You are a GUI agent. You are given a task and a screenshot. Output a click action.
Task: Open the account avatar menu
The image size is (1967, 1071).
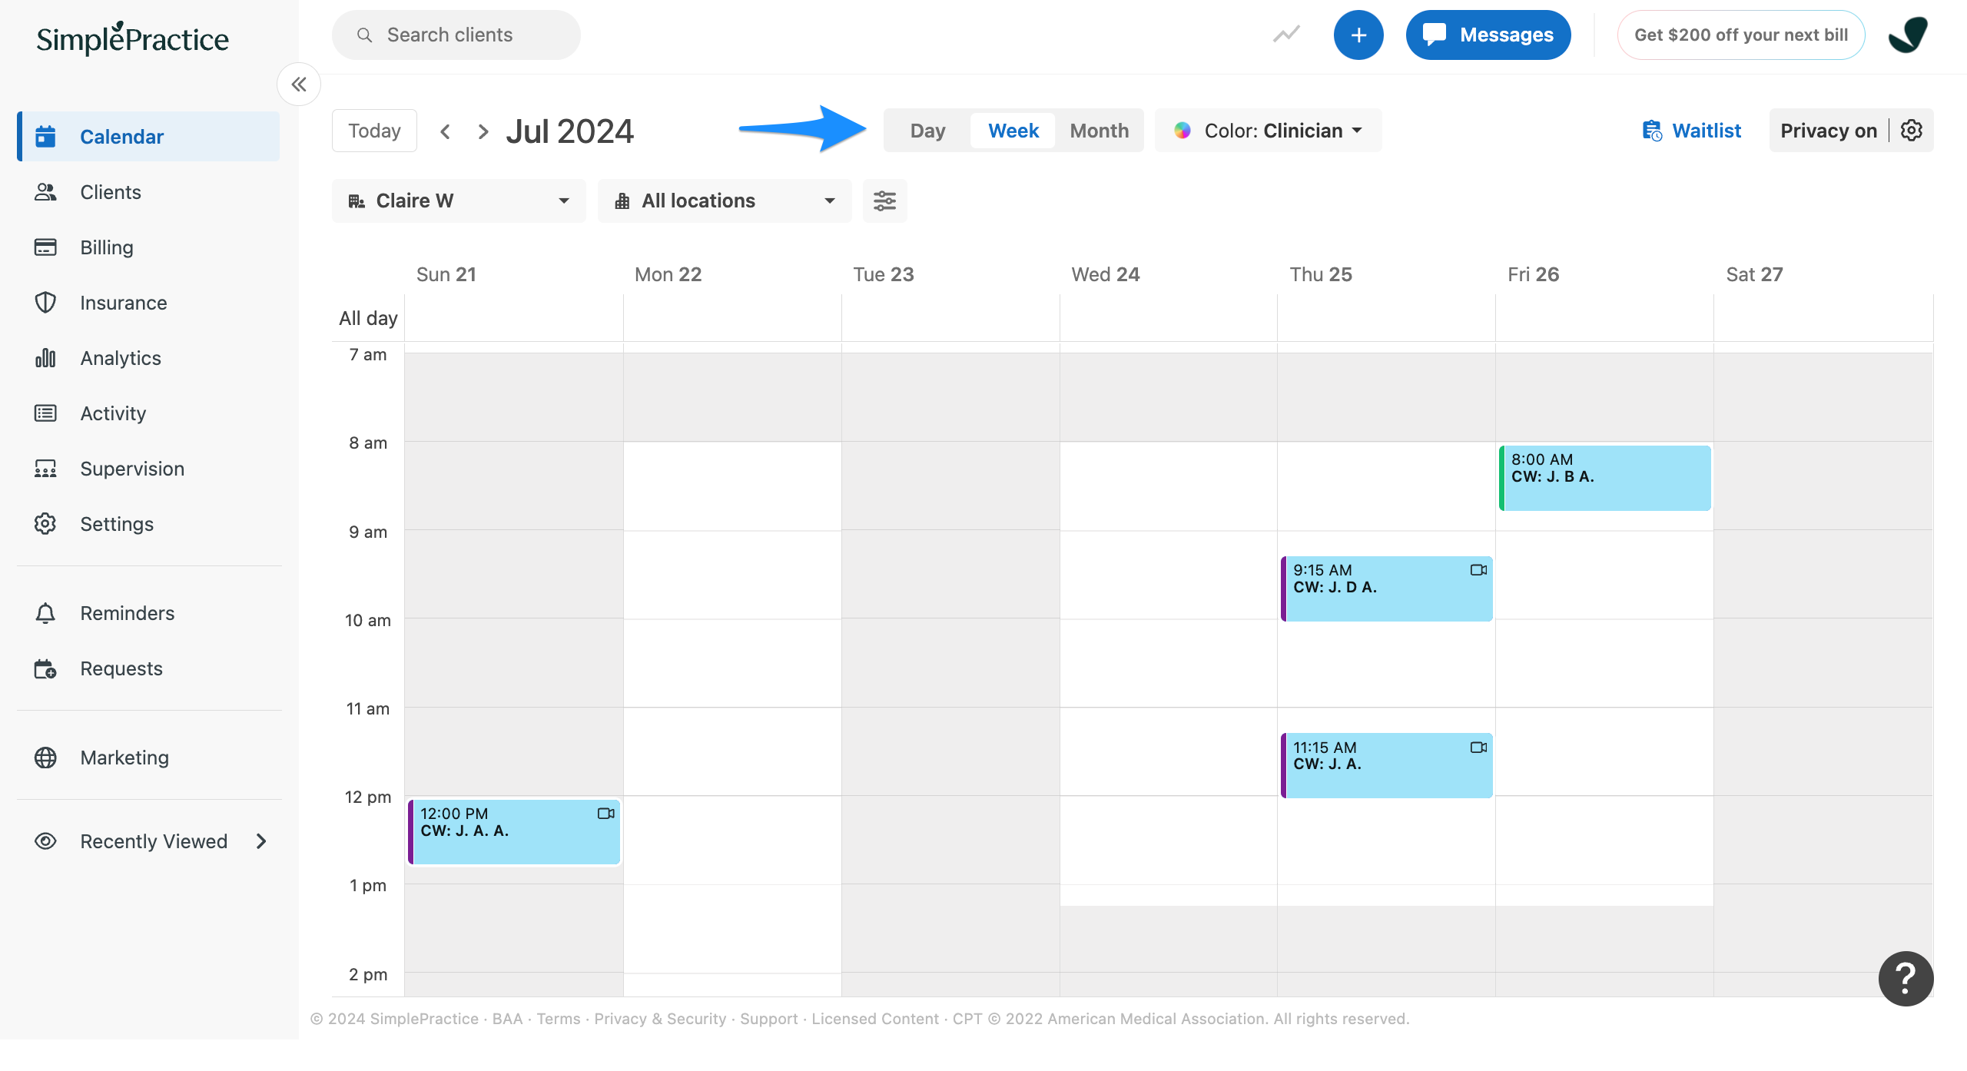pos(1909,35)
